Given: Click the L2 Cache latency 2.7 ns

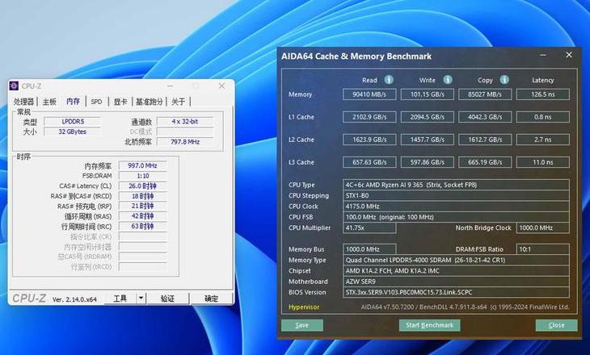Looking at the screenshot, I should 543,140.
